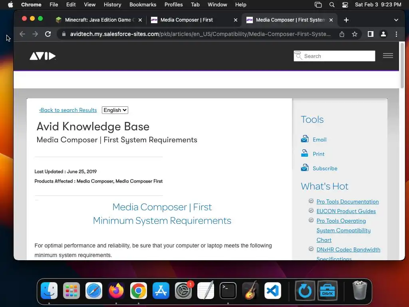Image resolution: width=409 pixels, height=307 pixels.
Task: Share this page via share icon
Action: 342,34
